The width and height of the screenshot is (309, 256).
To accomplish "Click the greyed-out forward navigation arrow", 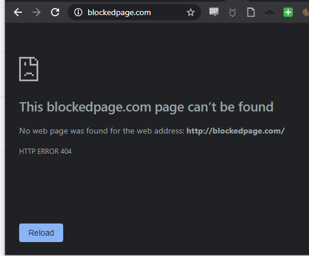I will coord(37,12).
